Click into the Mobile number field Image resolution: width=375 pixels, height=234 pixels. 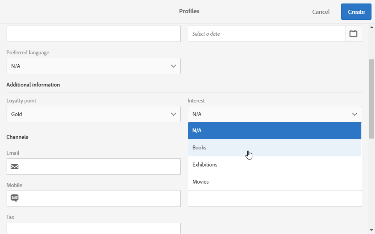100,199
